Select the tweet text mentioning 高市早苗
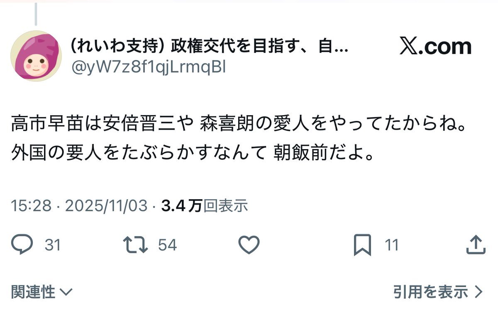The image size is (498, 314). [239, 139]
